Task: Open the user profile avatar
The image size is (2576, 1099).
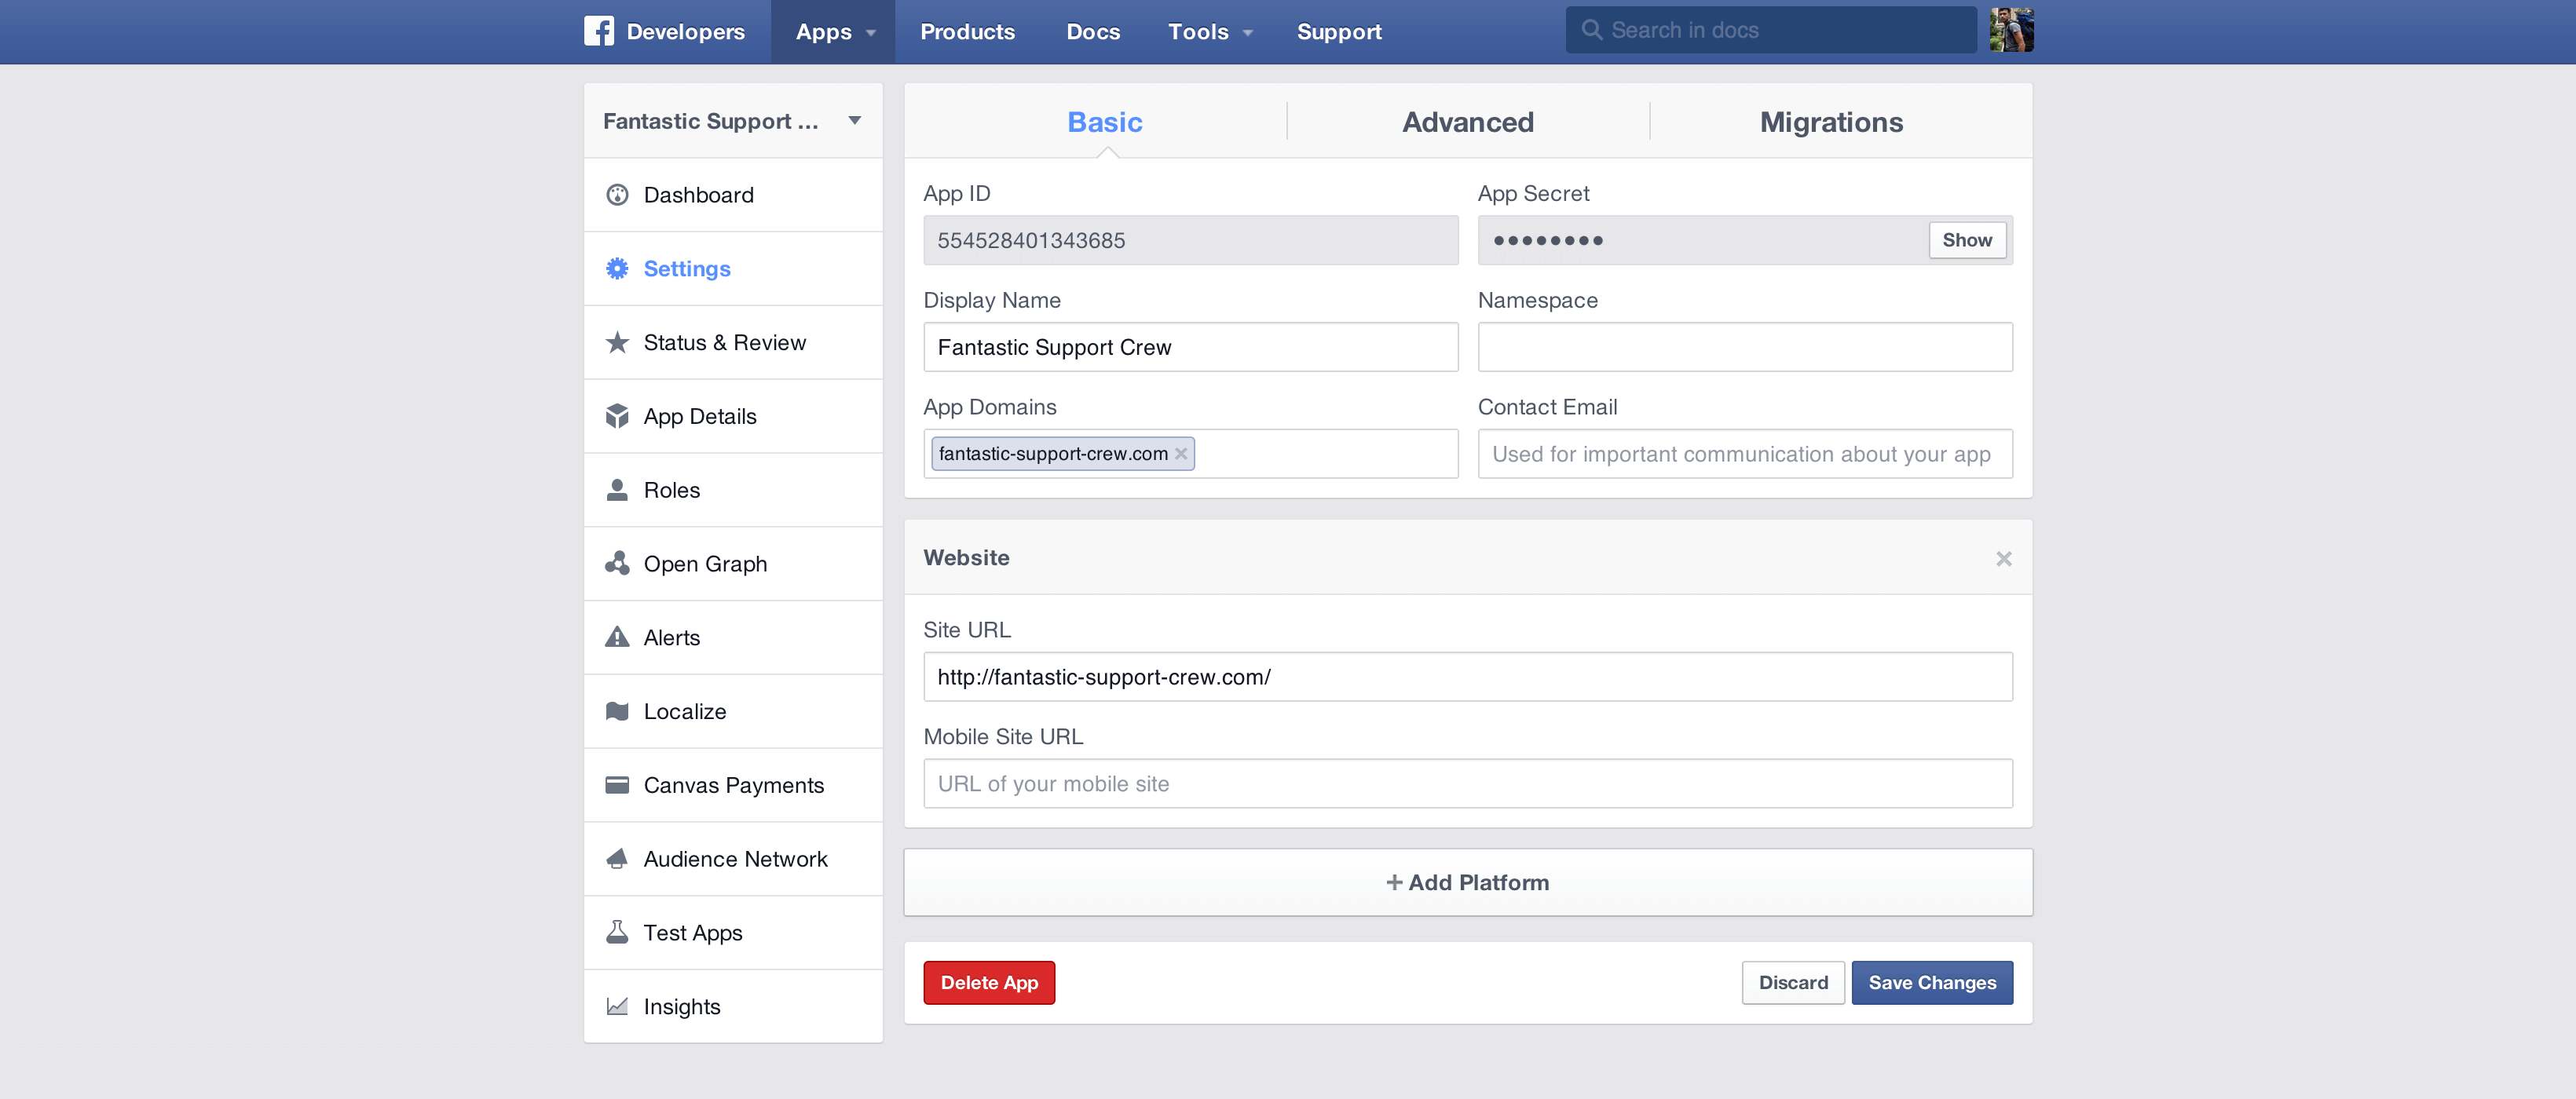Action: pos(2011,30)
